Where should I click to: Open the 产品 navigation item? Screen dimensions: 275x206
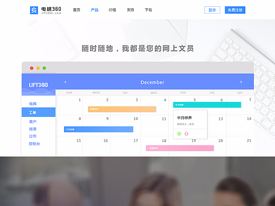[x=95, y=10]
